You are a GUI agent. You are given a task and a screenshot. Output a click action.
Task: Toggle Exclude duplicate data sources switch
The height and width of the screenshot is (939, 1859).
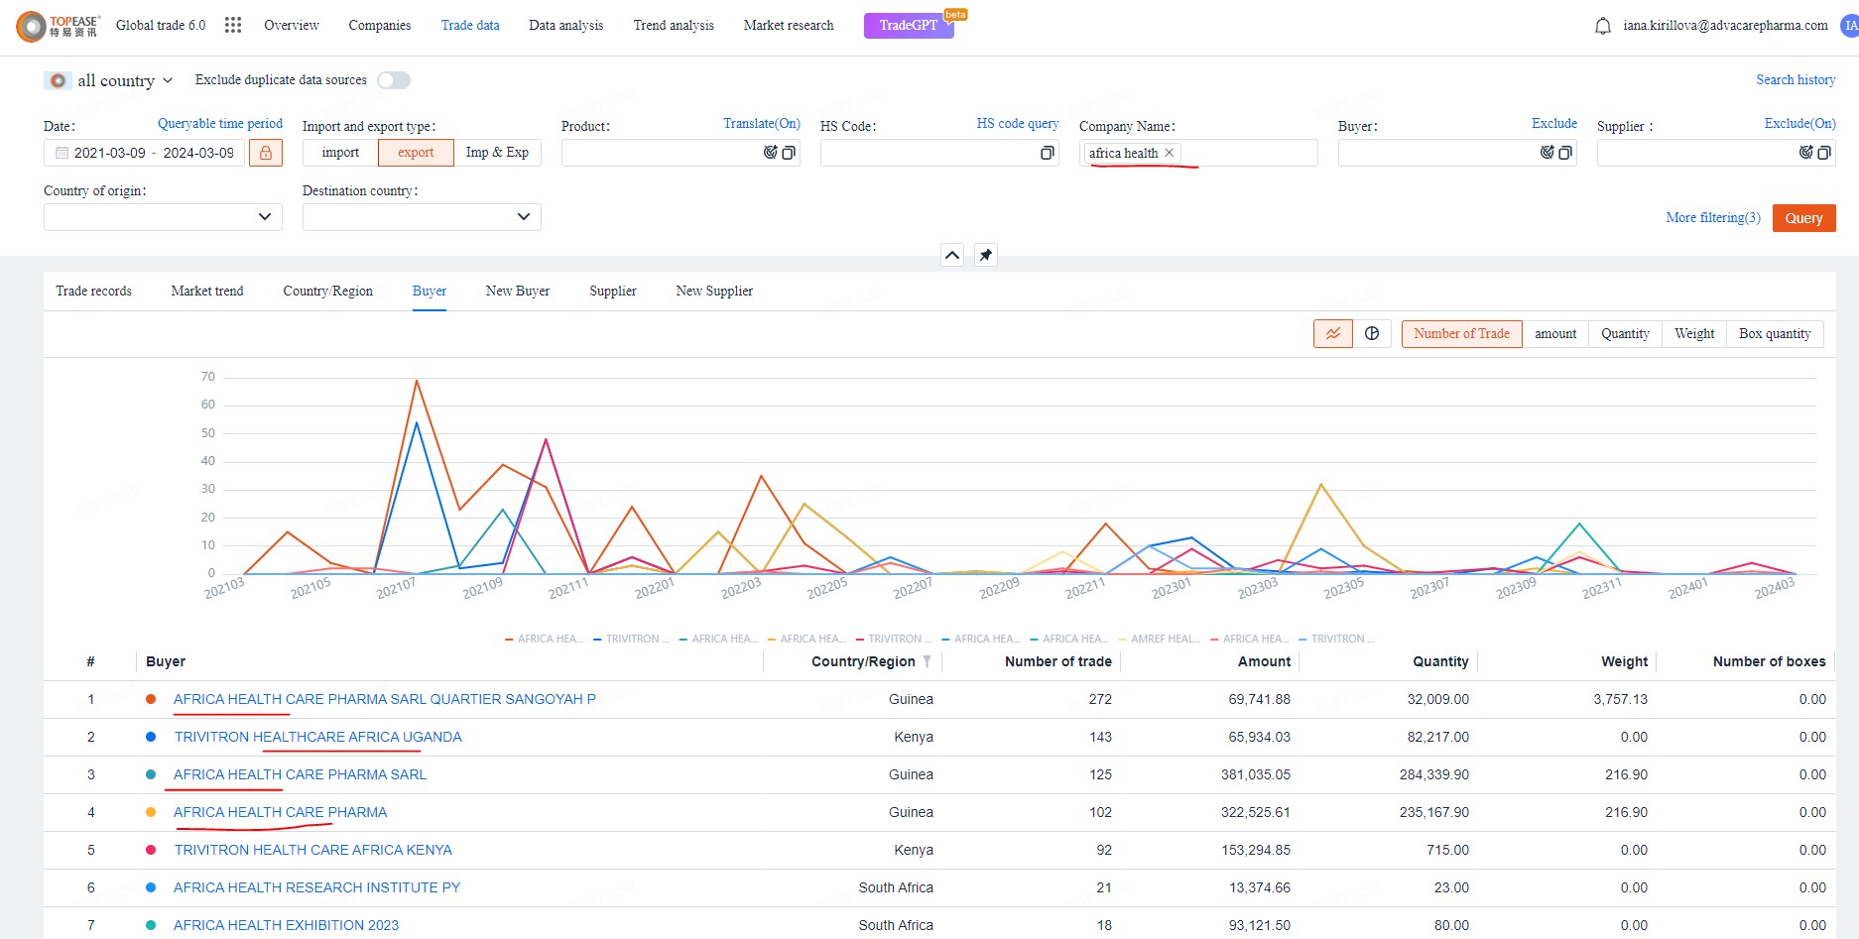click(394, 80)
